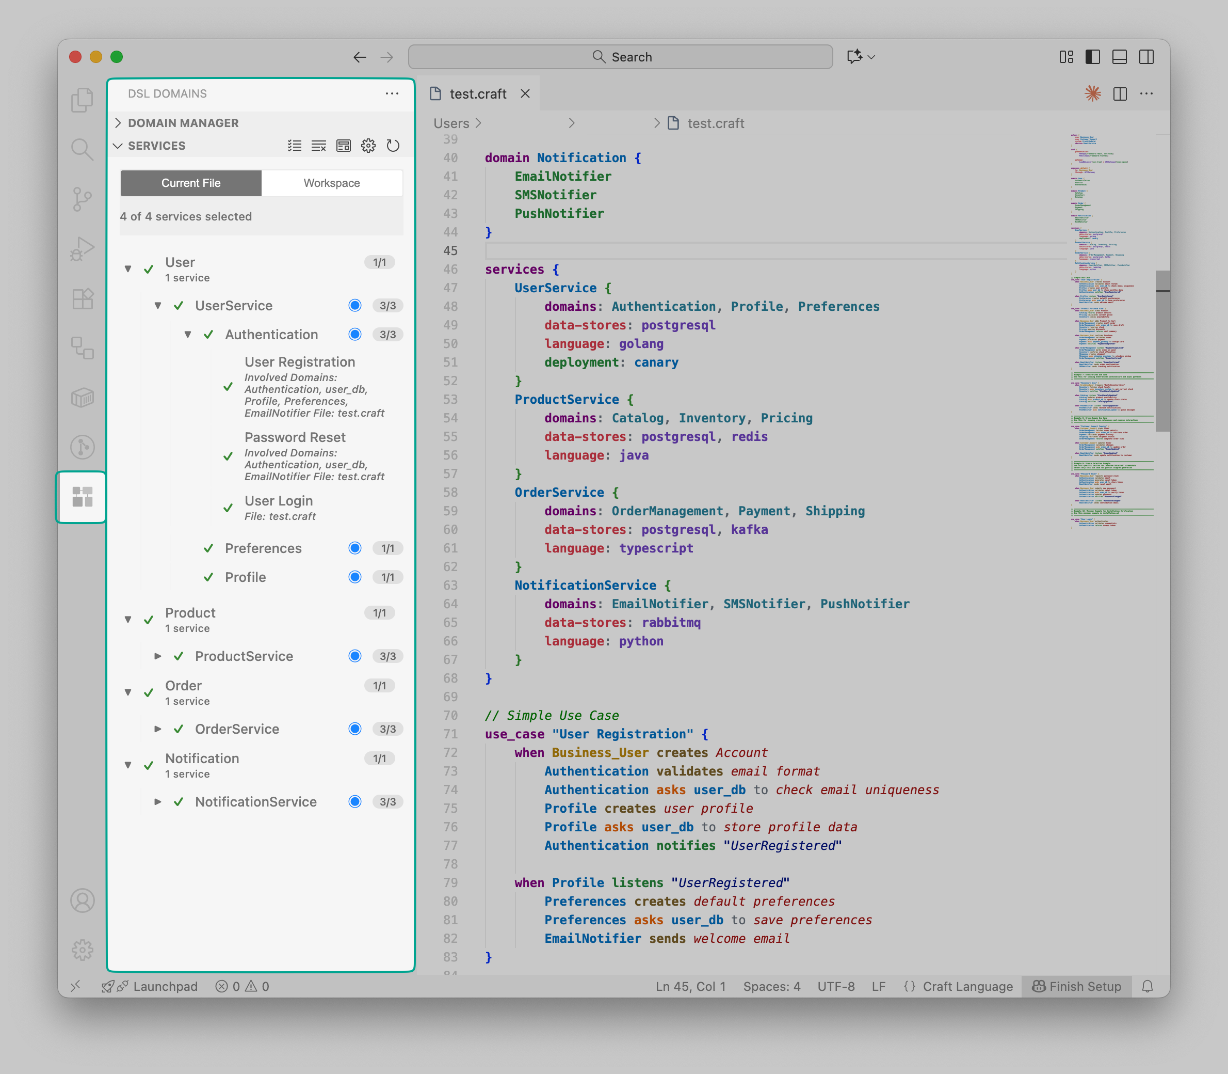Toggle the secondary side bar icon
Screen dimensions: 1228x1074
pos(1146,57)
